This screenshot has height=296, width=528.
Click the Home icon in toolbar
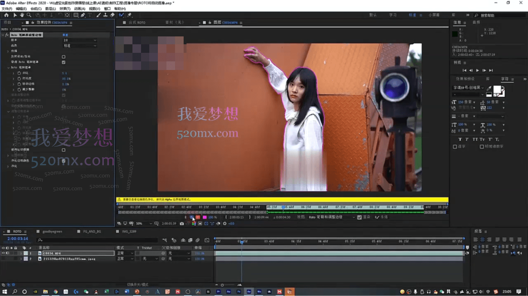[x=6, y=15]
